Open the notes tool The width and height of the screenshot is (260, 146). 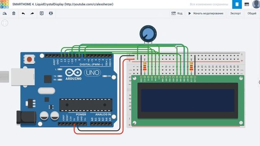point(41,13)
